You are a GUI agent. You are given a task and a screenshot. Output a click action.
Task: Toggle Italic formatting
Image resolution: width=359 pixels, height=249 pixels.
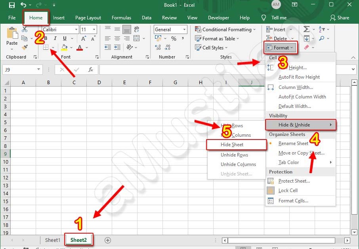click(x=55, y=38)
